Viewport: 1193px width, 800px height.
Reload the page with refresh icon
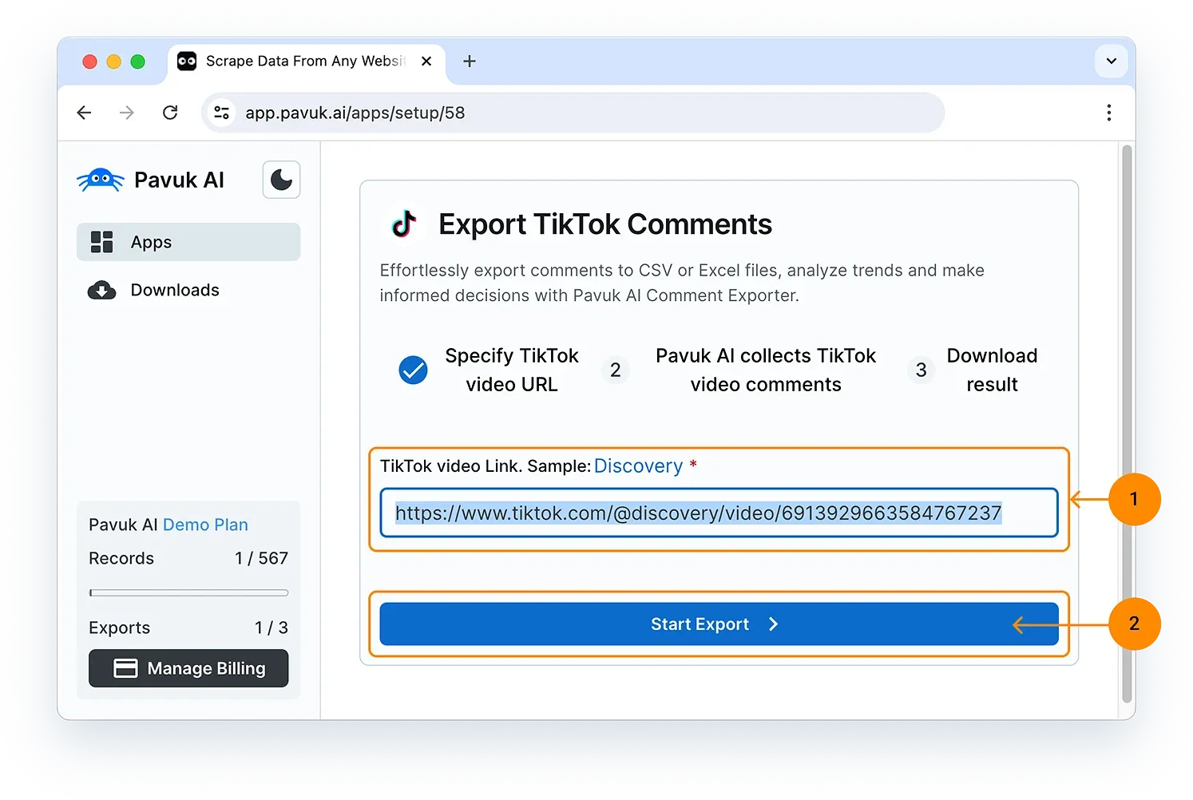tap(170, 113)
